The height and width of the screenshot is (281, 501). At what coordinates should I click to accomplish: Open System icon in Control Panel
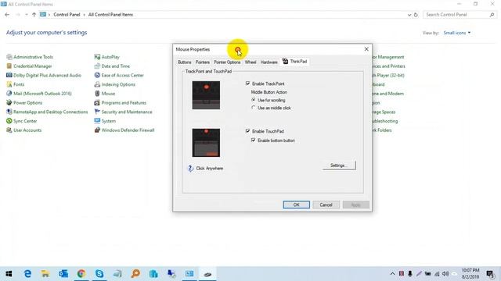click(97, 121)
